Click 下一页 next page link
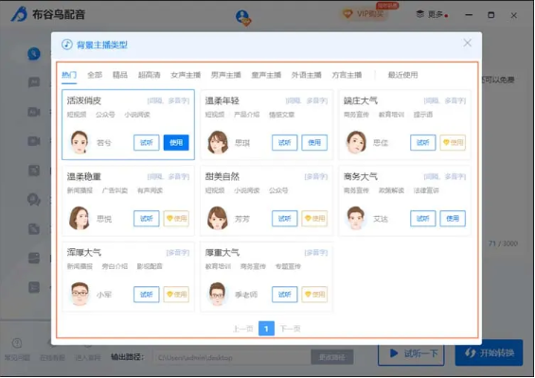Viewport: 535px width, 378px height. (290, 329)
